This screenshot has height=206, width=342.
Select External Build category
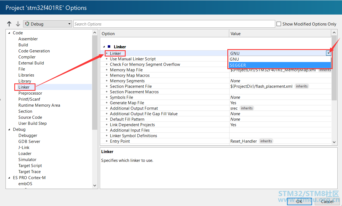[31, 63]
